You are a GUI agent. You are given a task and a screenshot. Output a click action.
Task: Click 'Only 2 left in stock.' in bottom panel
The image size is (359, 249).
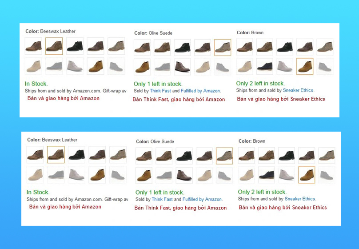(263, 192)
